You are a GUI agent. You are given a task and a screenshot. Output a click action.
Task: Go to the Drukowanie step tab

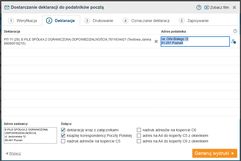[x=99, y=21]
